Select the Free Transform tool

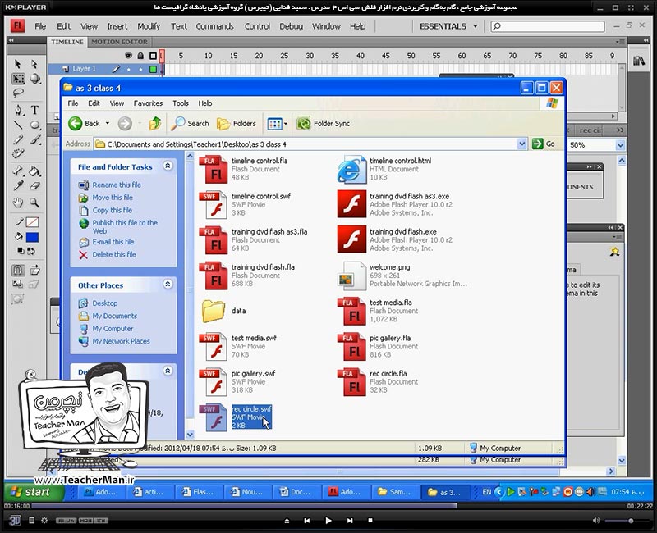click(x=18, y=79)
